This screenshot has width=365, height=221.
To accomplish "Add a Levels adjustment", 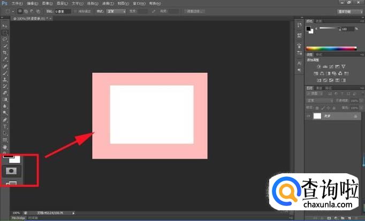I will tap(325, 67).
